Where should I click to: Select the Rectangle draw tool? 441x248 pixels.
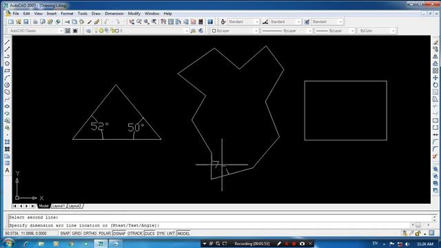point(8,70)
